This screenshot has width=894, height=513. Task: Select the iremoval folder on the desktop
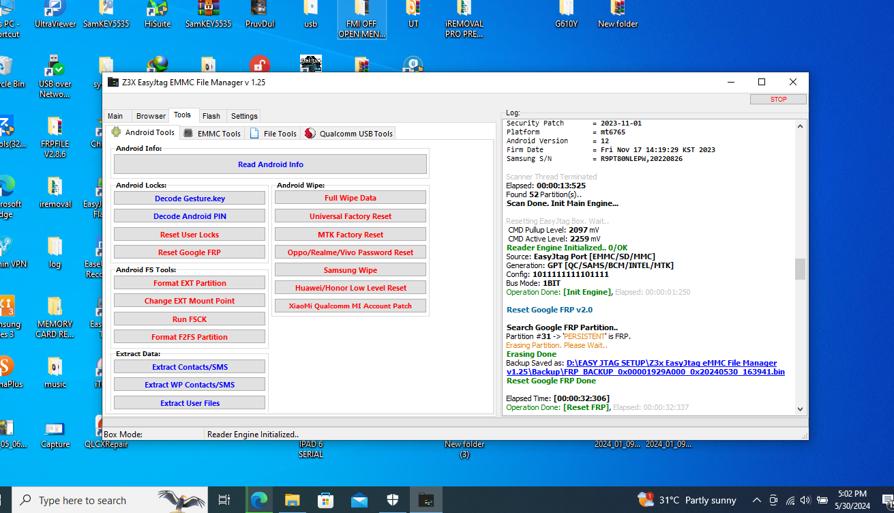click(x=55, y=192)
